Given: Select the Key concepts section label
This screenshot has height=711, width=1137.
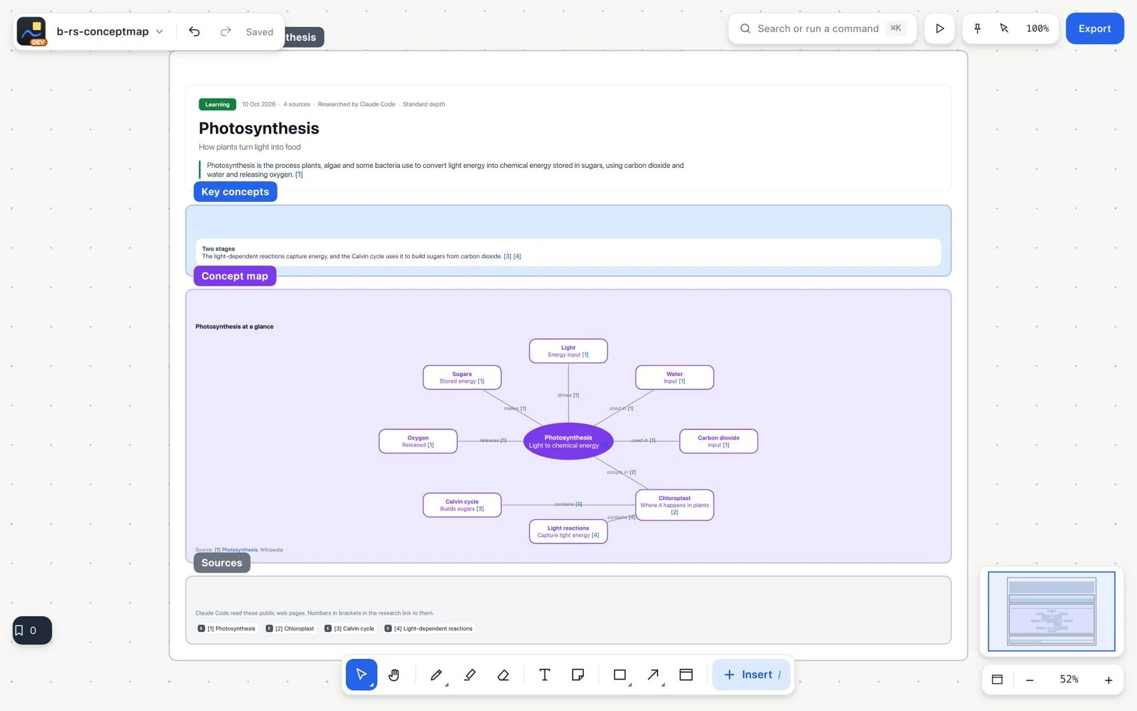Looking at the screenshot, I should [x=235, y=191].
